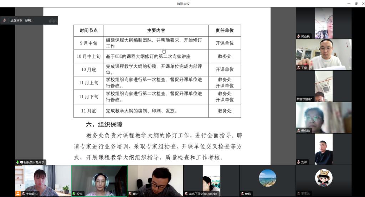Click the green microphone icon beside 殷锐's name
This screenshot has width=365, height=197.
pos(74,194)
